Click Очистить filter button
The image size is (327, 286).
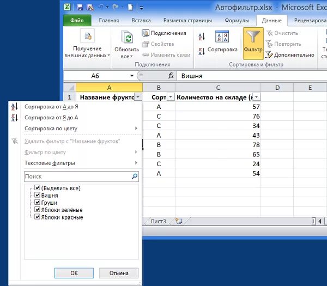(x=282, y=33)
